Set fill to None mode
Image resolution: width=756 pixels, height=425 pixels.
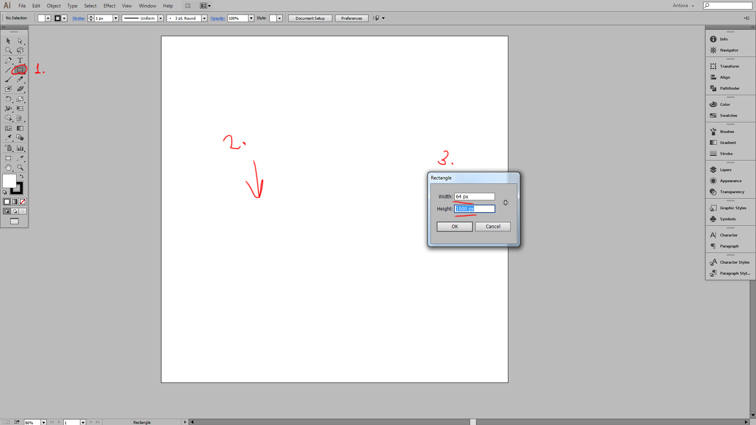(23, 202)
